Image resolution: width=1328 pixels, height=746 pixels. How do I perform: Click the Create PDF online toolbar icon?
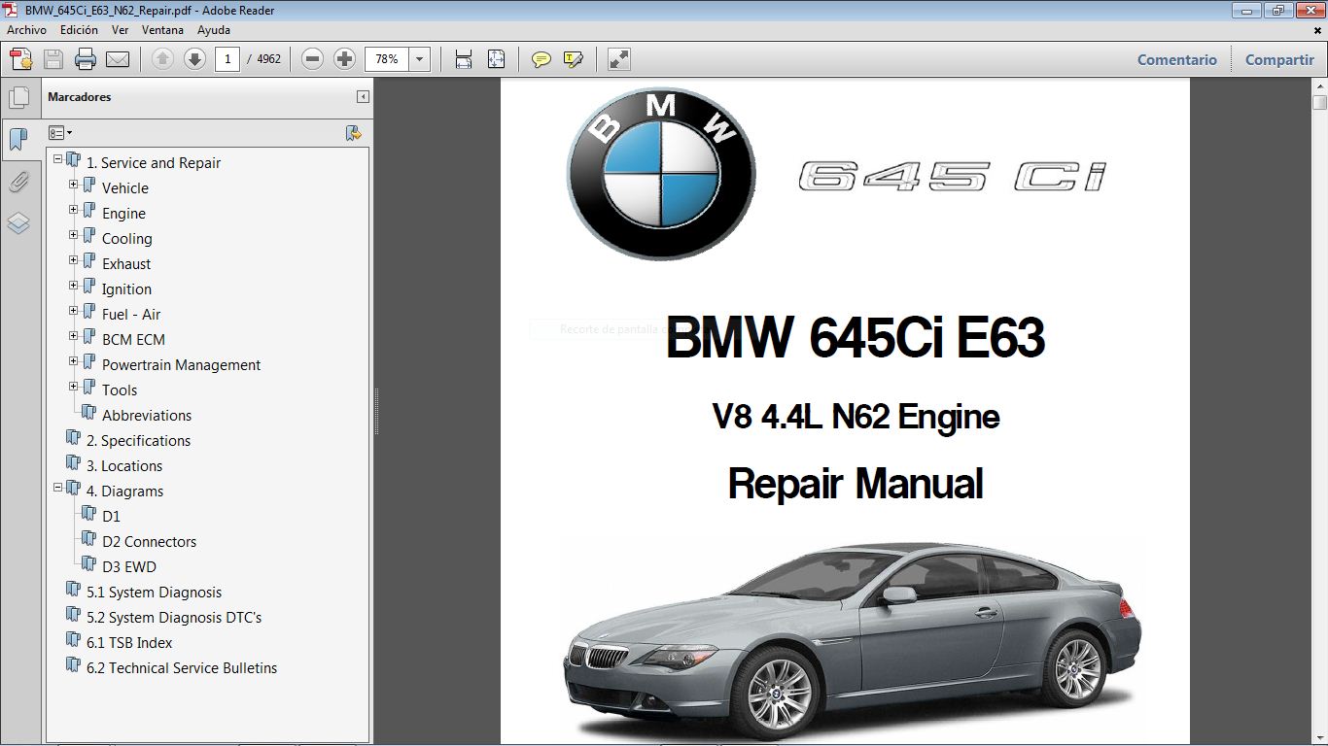(x=20, y=59)
